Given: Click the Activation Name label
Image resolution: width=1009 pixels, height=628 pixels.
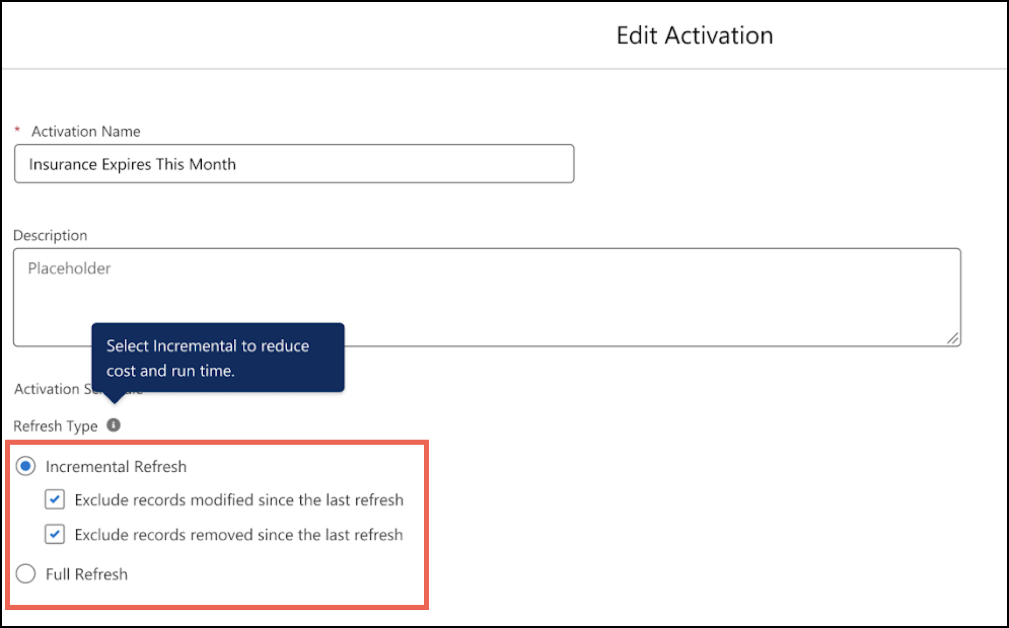Looking at the screenshot, I should point(86,131).
